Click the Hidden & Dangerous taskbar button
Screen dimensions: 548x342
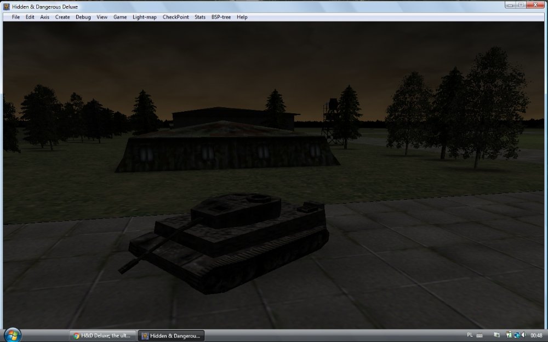click(171, 335)
